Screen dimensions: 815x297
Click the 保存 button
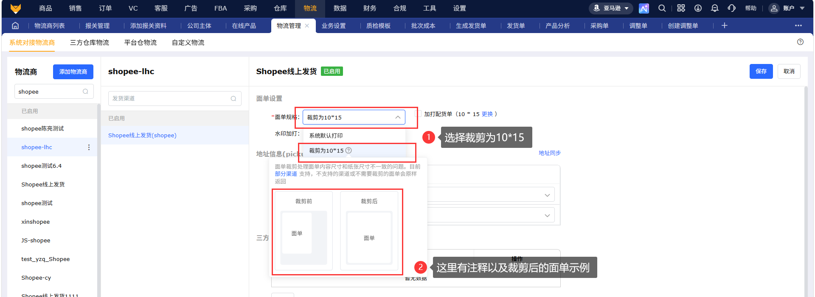761,71
